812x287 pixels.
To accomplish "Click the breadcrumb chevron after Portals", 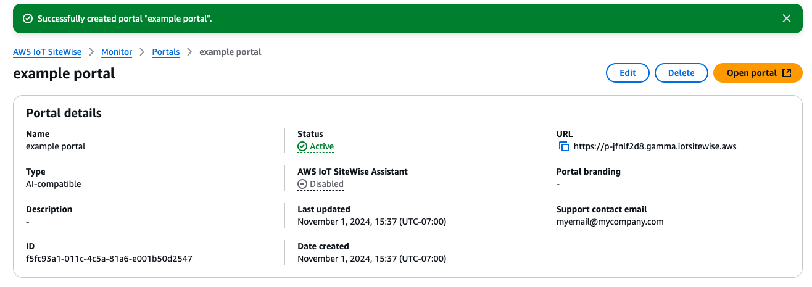I will pyautogui.click(x=189, y=52).
